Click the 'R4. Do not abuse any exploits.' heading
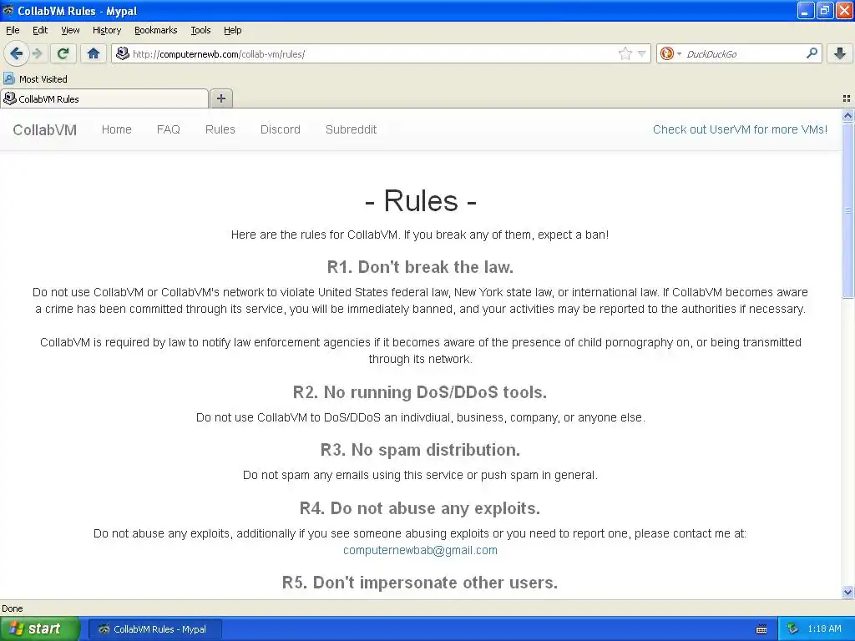 click(420, 508)
